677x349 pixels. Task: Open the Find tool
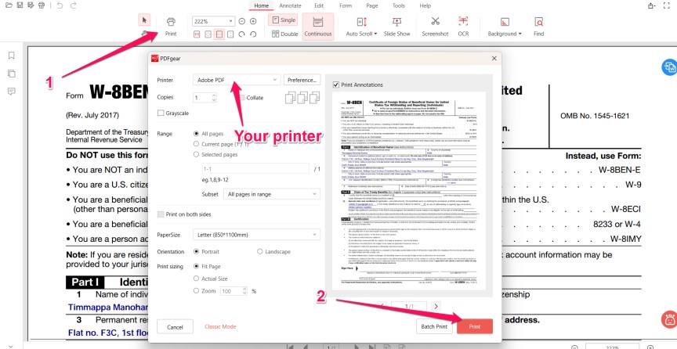coord(538,27)
